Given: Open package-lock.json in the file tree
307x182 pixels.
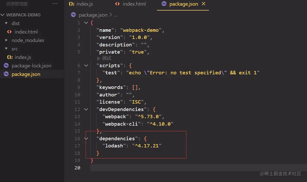Looking at the screenshot, I should coord(31,66).
